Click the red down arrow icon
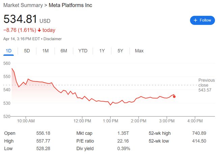Image resolution: width=223 pixels, height=154 pixels. [39, 30]
